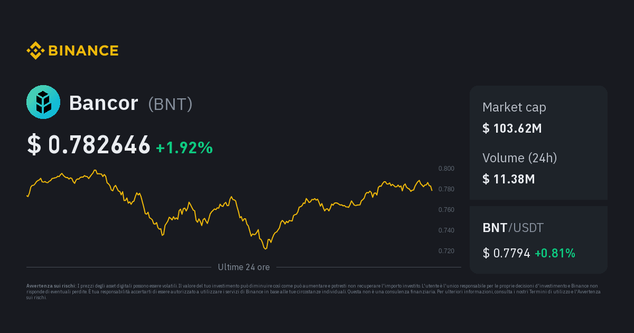Viewport: 634px width, 333px height.
Task: Click the Bancor coin icon
Action: pos(43,102)
